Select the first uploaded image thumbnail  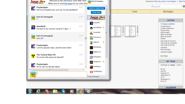[x=116, y=31]
